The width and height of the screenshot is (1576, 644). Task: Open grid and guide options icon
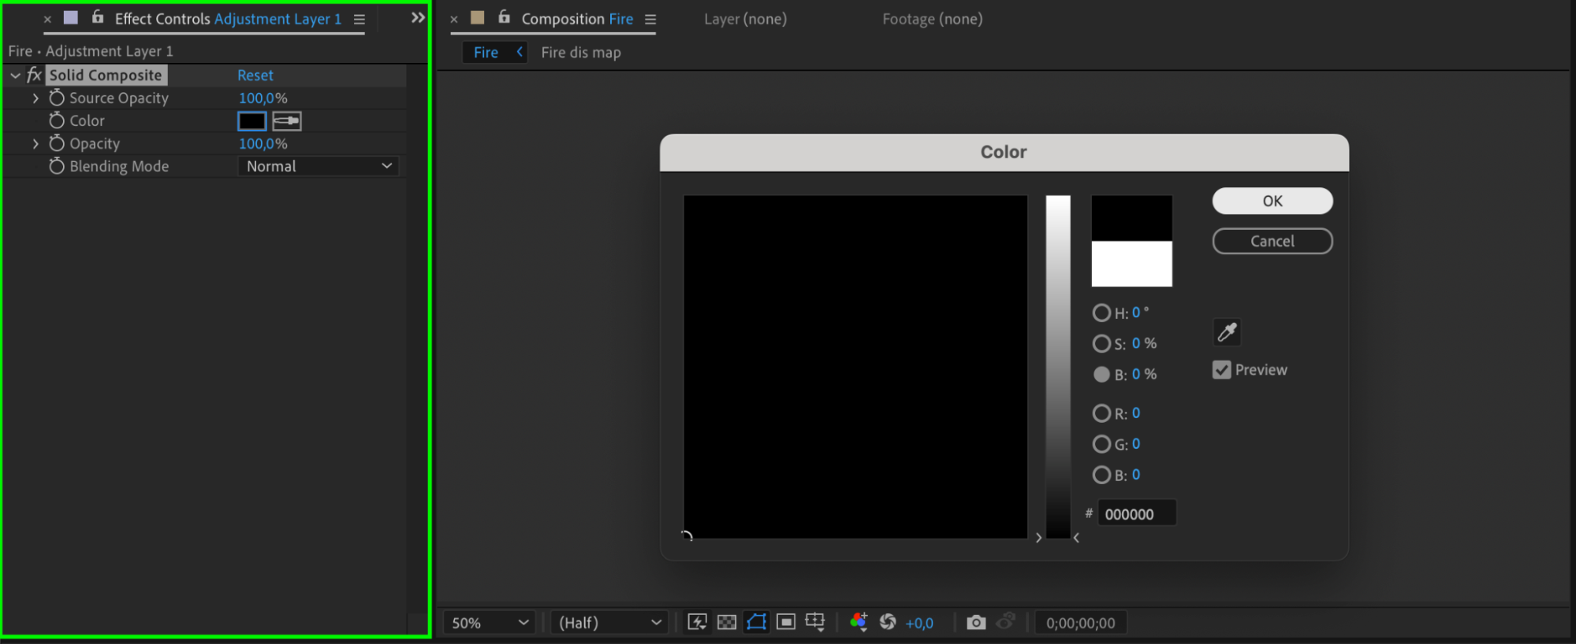(815, 622)
